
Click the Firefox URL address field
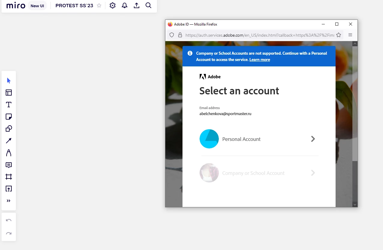(260, 35)
